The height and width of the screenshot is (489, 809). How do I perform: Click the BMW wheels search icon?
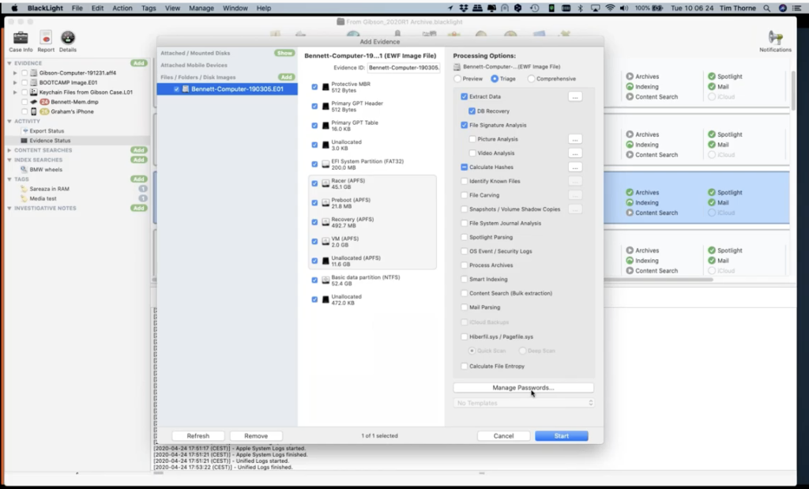(x=24, y=169)
